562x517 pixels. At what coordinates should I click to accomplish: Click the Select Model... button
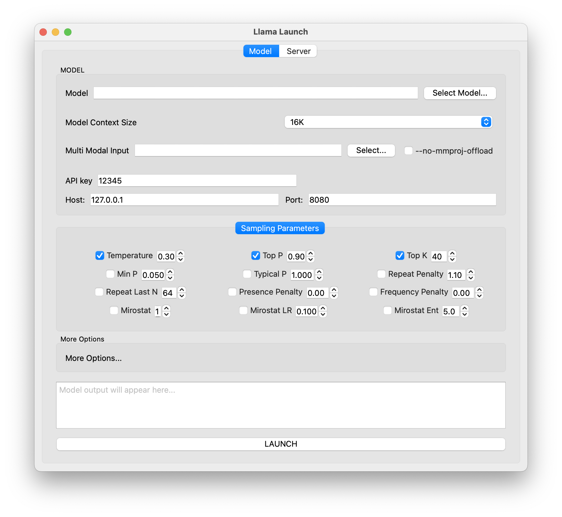(x=460, y=93)
